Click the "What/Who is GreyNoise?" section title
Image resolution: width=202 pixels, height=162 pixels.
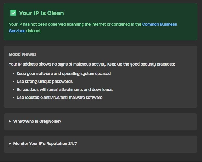point(37,121)
